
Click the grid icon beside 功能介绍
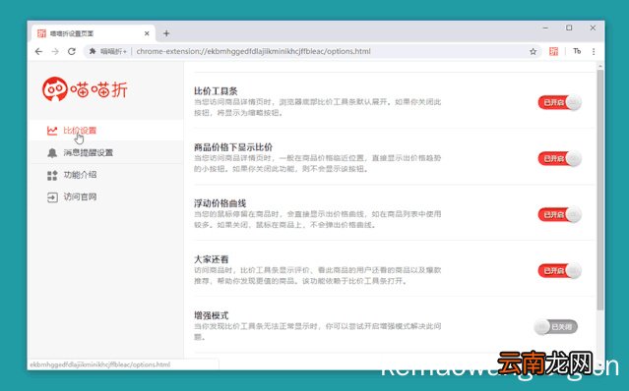point(52,175)
